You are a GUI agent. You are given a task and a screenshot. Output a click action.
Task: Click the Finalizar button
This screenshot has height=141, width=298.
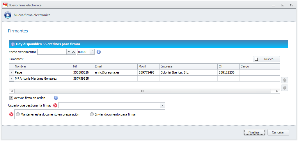coord(254,132)
